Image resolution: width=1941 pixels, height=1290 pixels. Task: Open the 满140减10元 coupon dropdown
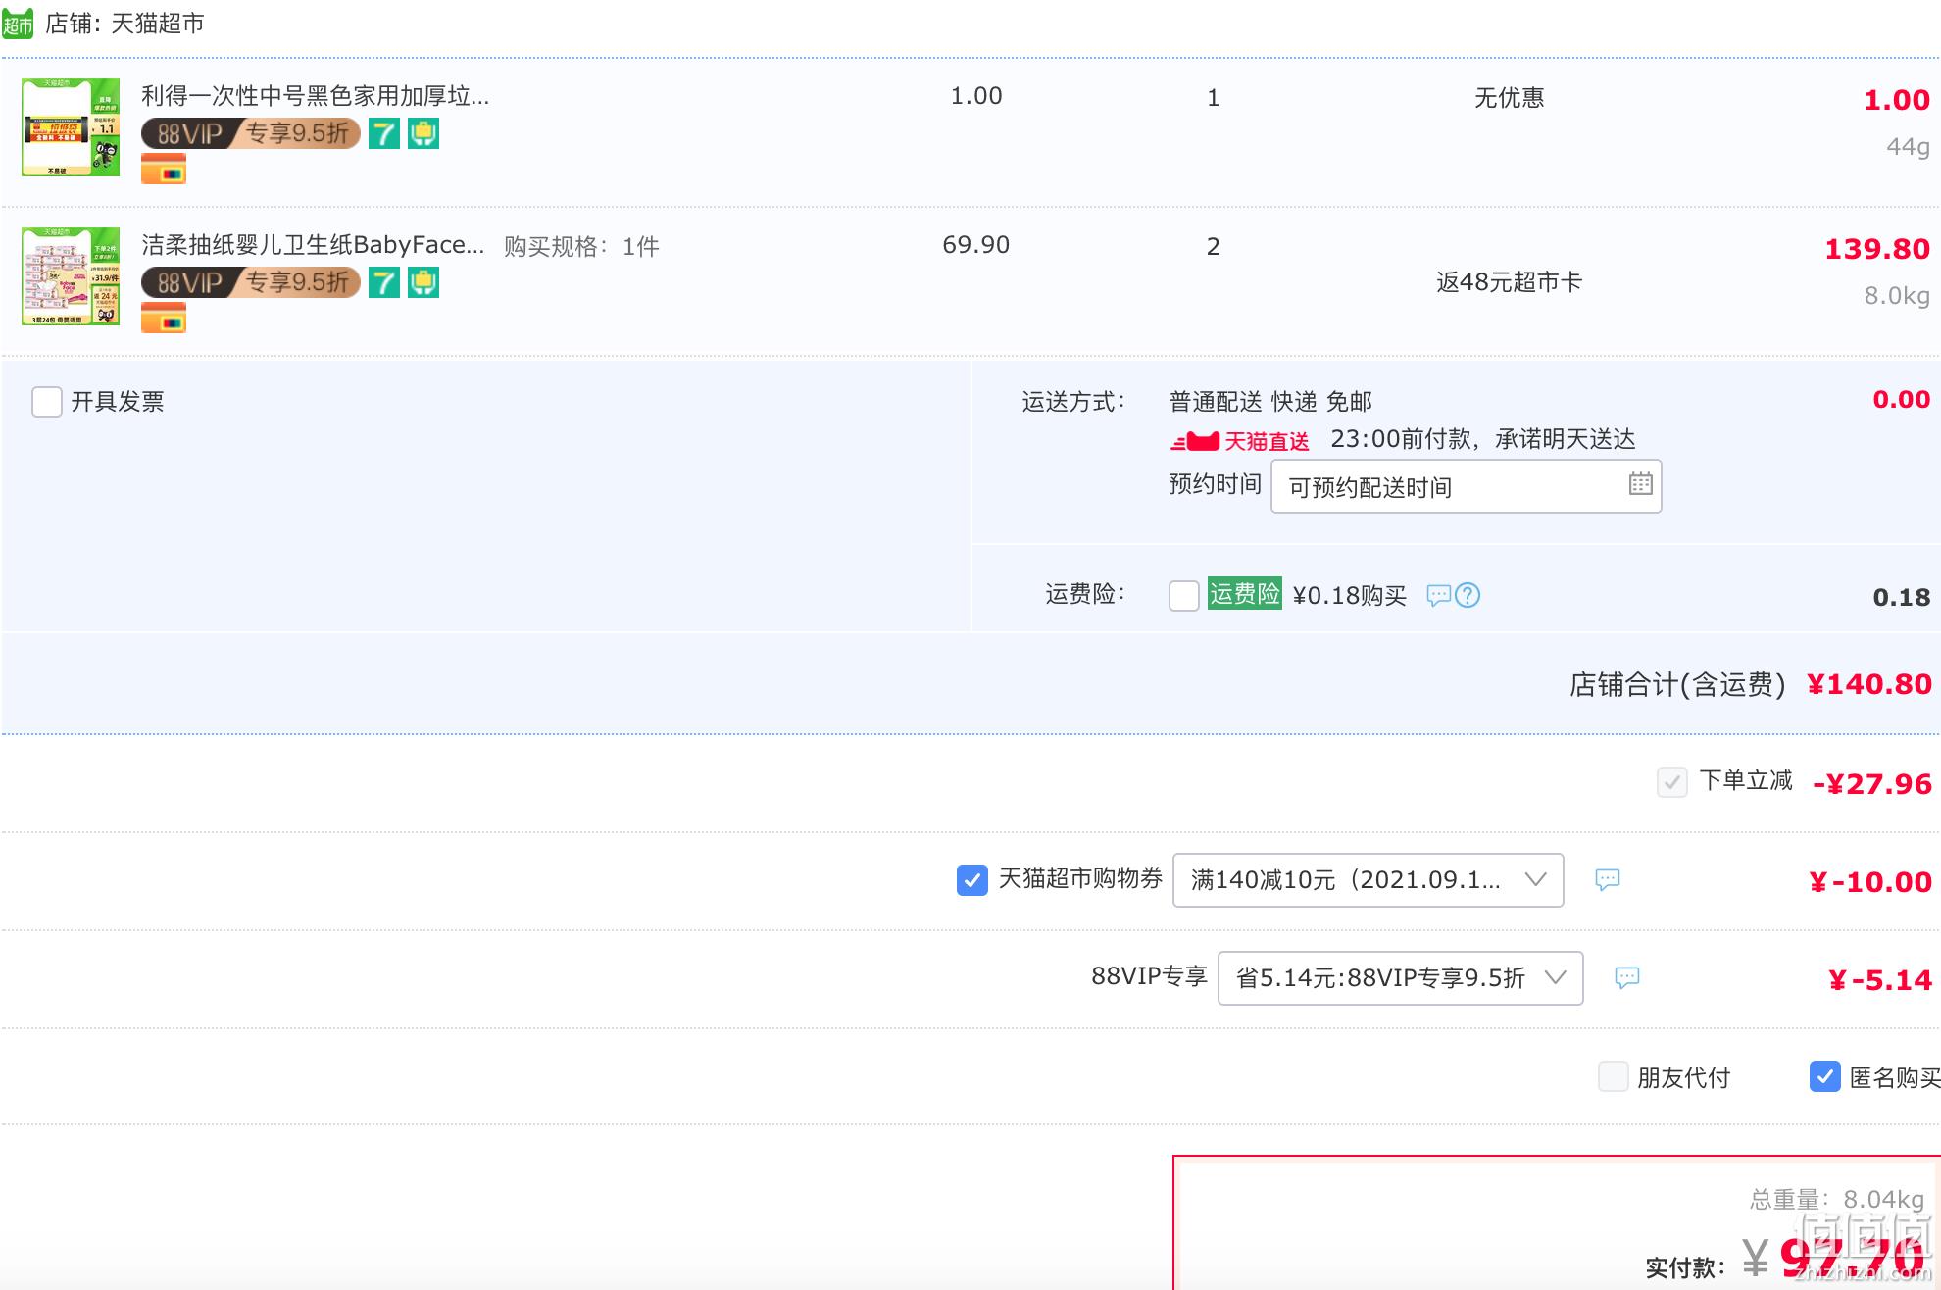point(1368,880)
